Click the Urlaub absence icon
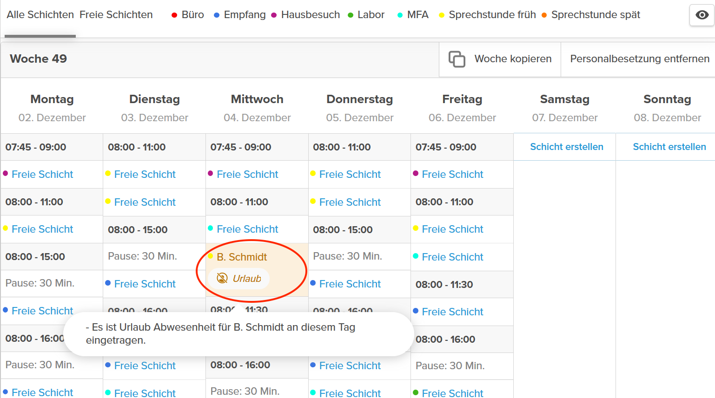The height and width of the screenshot is (398, 715). click(222, 279)
